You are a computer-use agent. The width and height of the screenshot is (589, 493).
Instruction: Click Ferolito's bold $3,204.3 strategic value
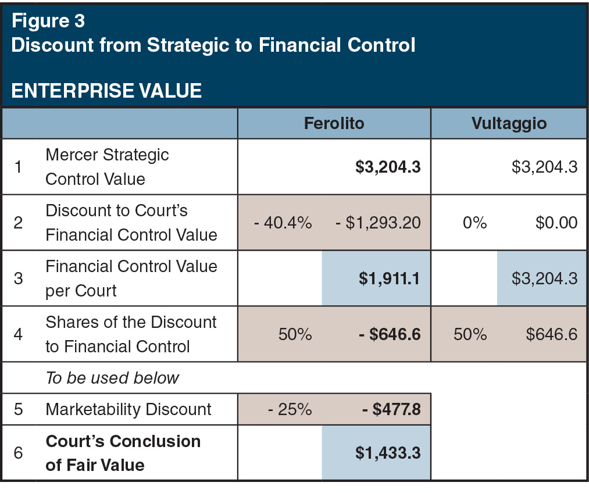pyautogui.click(x=388, y=167)
